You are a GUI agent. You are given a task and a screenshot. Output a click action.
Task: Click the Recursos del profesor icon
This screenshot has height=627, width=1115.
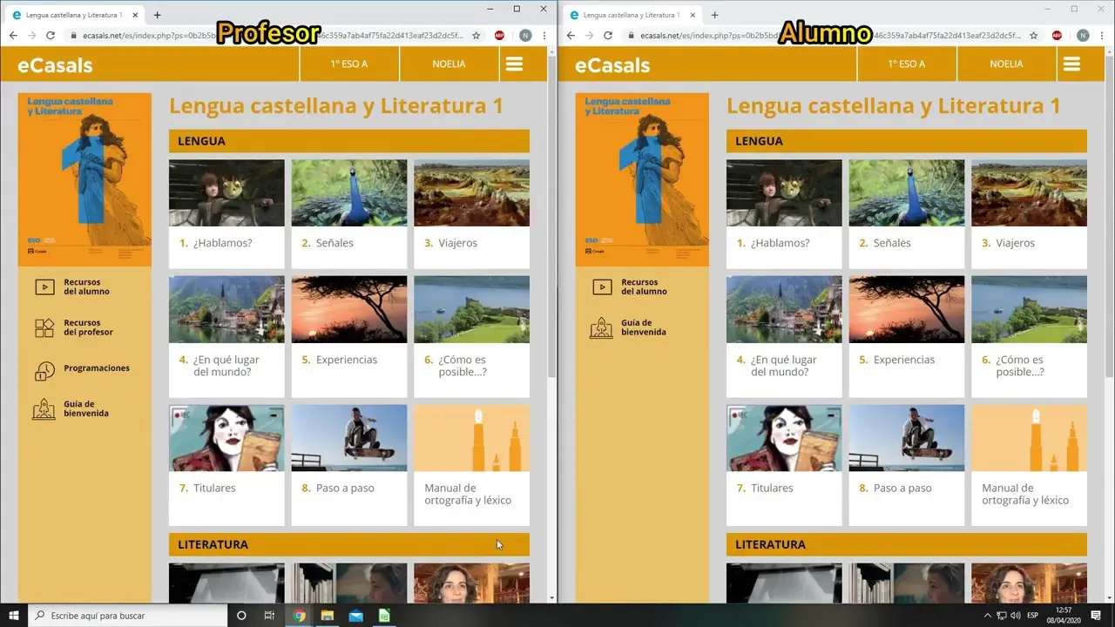[x=44, y=328]
